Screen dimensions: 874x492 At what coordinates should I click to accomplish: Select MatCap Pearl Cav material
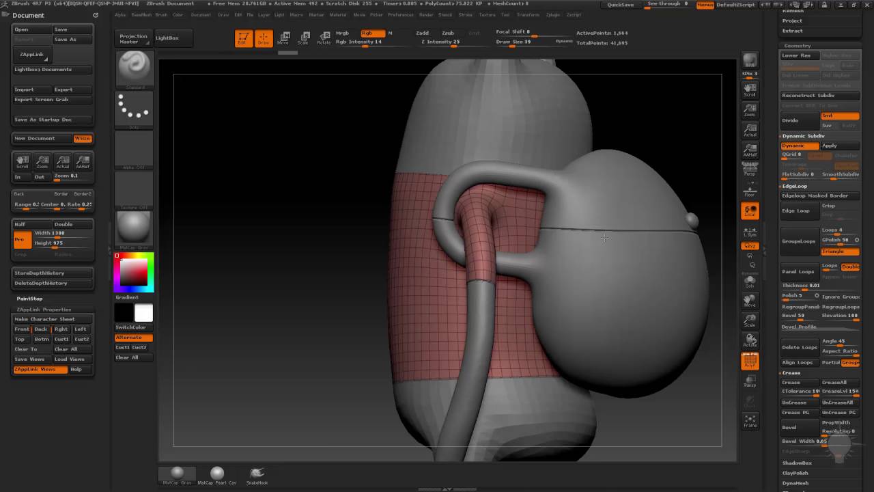[217, 475]
